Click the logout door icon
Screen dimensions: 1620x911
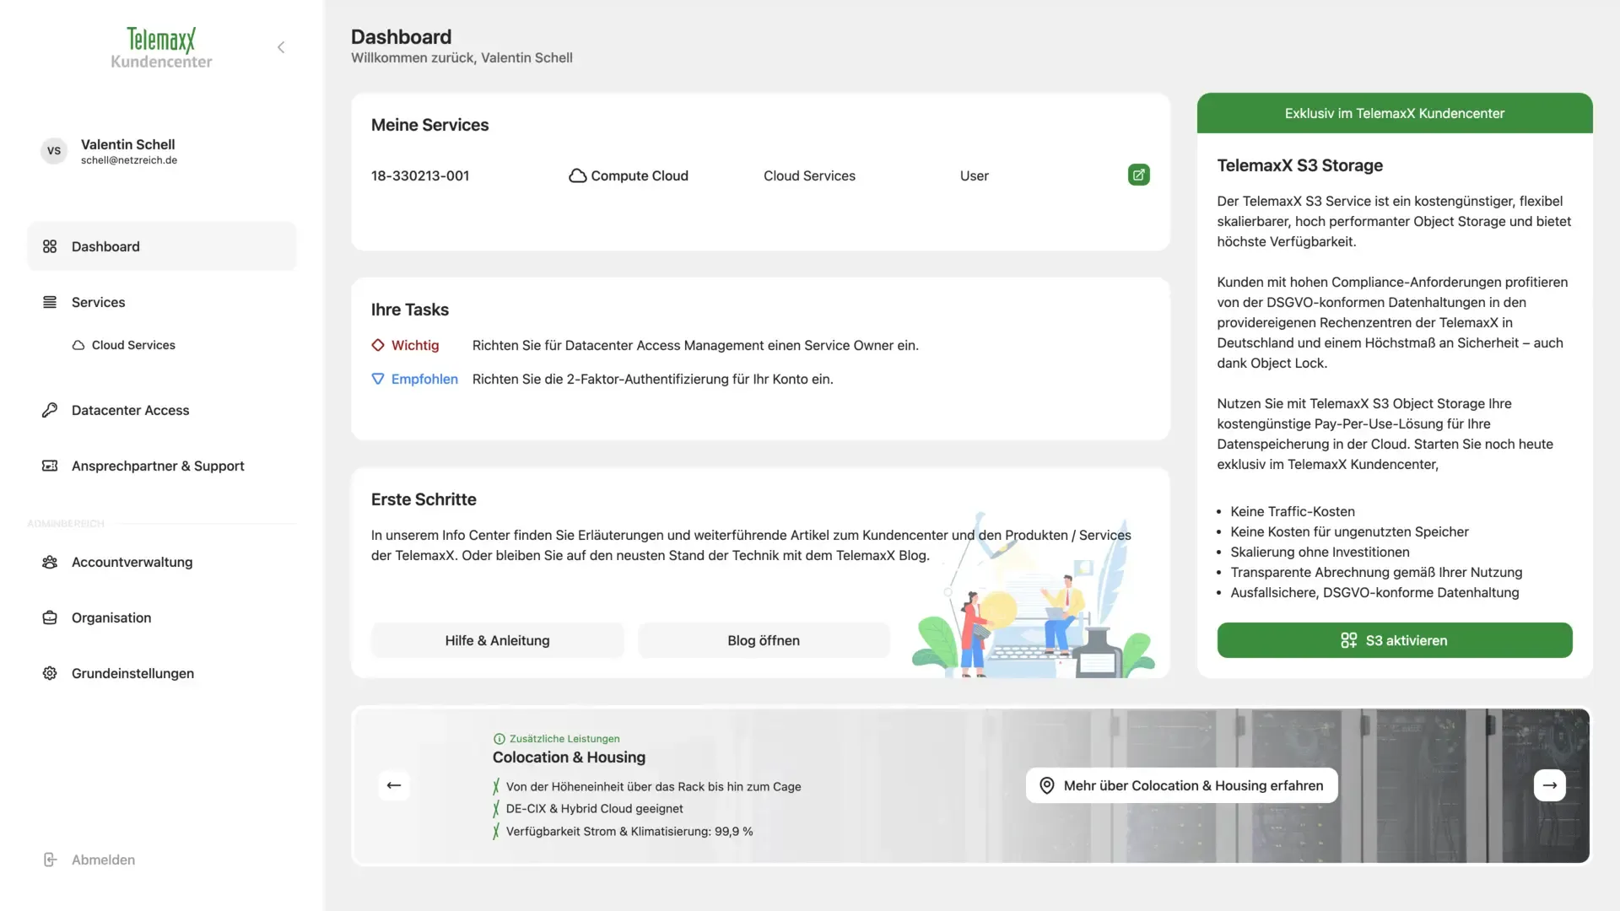(x=50, y=860)
